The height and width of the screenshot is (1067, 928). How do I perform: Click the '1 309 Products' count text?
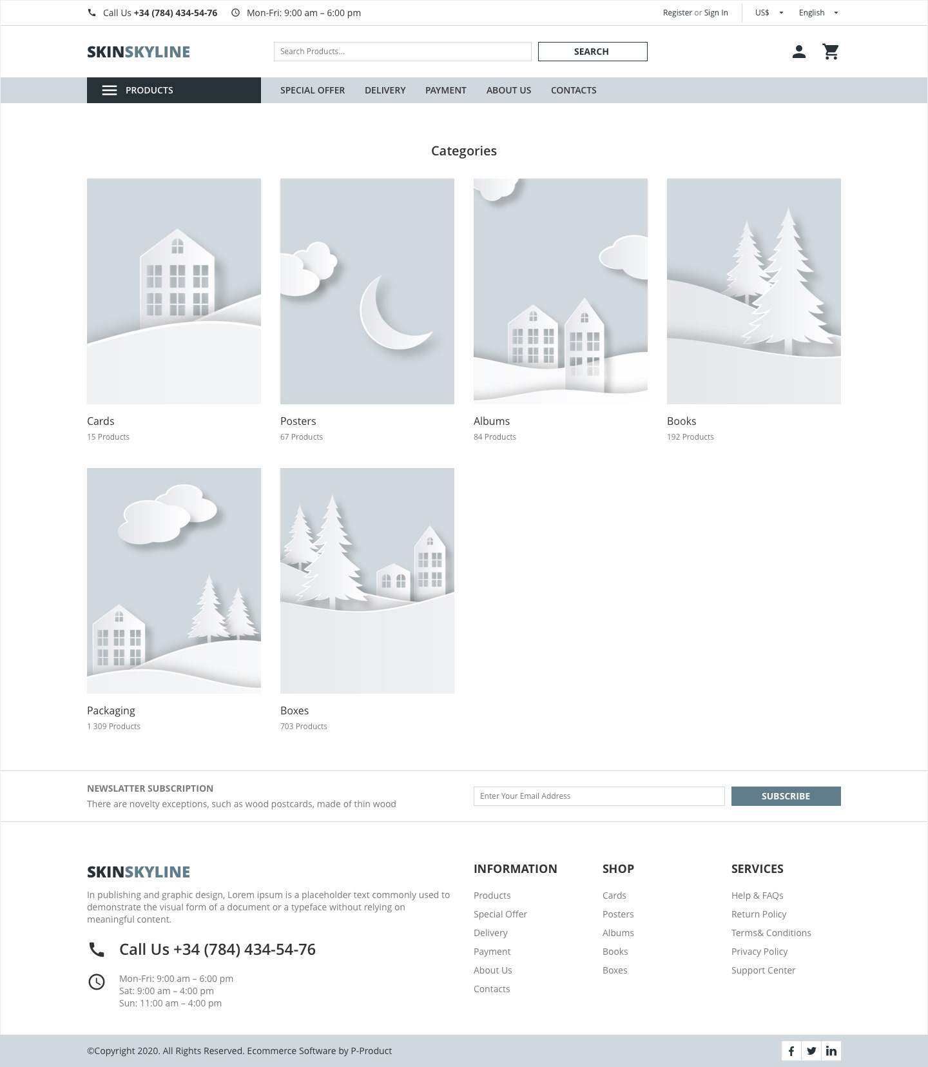tap(113, 727)
